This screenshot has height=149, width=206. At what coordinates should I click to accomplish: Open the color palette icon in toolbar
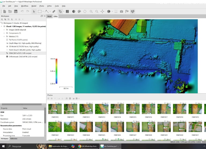tap(79, 12)
